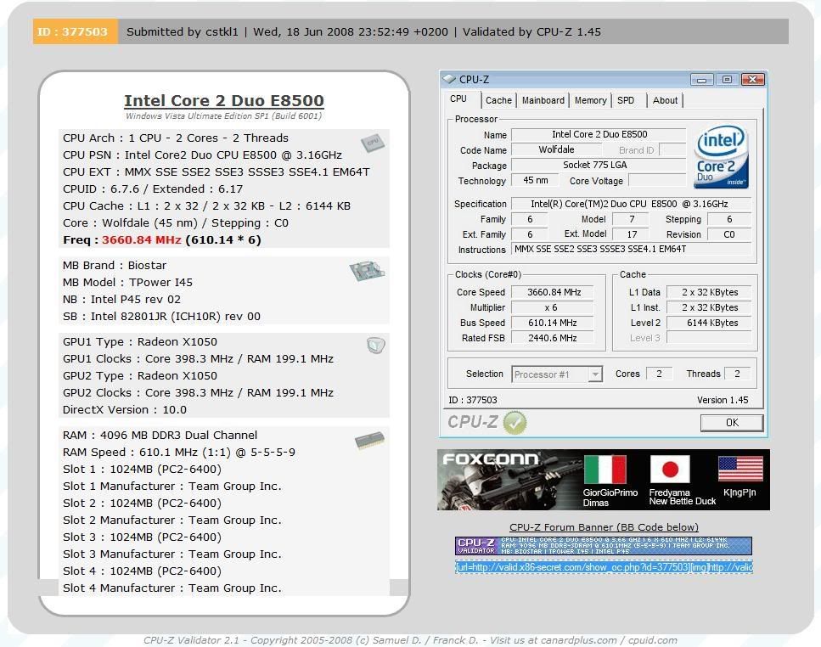
Task: Click the Intel Core 2 Duo E8500 heading
Action: (x=223, y=101)
